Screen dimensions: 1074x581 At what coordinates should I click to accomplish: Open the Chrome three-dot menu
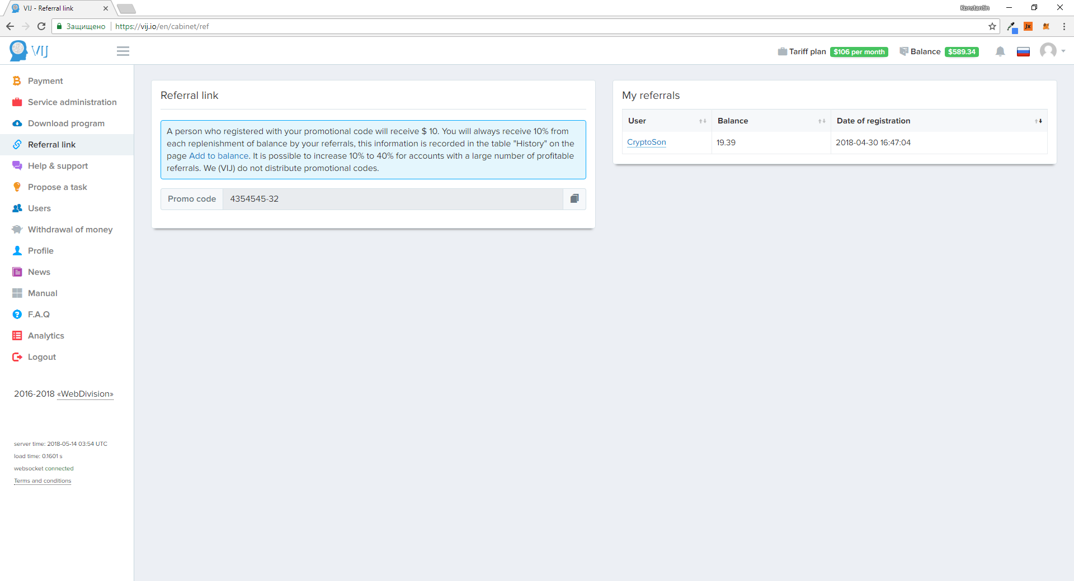tap(1063, 26)
